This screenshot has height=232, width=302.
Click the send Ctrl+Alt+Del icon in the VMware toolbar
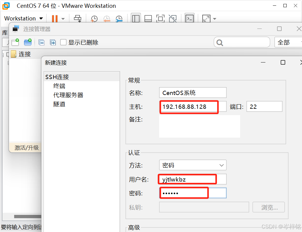78,19
